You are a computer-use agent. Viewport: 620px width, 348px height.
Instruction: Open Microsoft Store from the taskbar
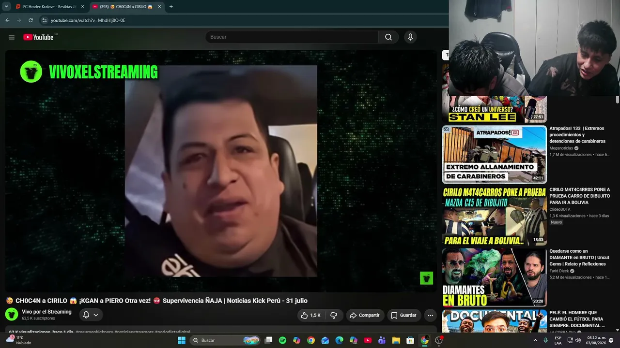[410, 340]
